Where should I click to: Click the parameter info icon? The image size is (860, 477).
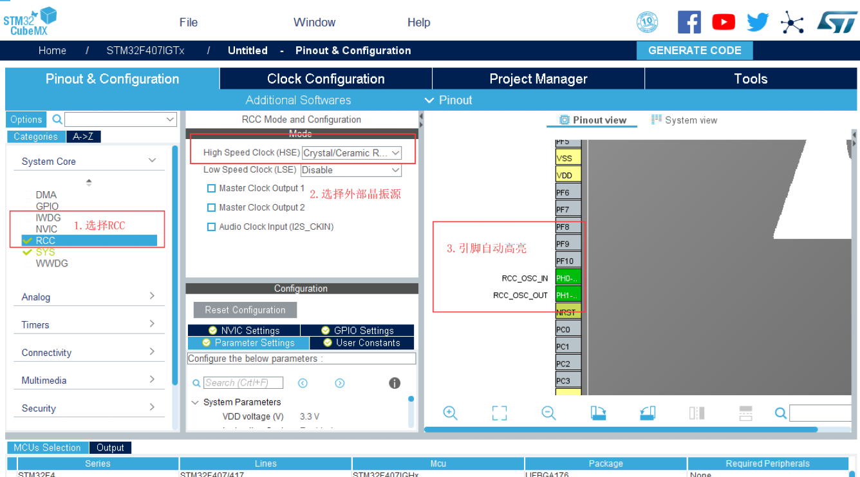coord(395,383)
